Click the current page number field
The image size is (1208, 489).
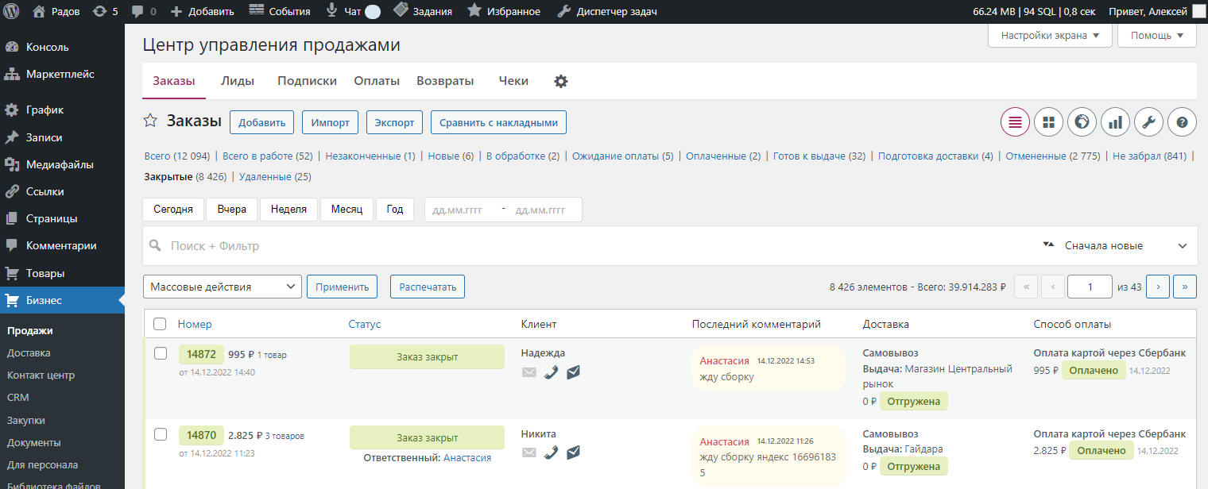coord(1090,287)
